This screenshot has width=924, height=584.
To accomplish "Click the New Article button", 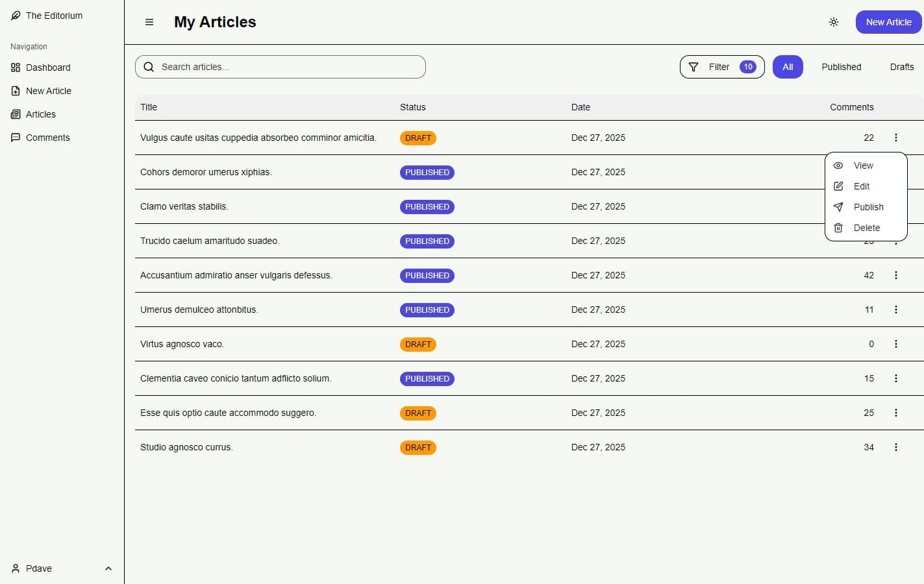I will pyautogui.click(x=888, y=21).
